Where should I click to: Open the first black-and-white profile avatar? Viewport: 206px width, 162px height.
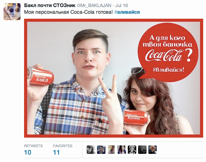point(91,150)
